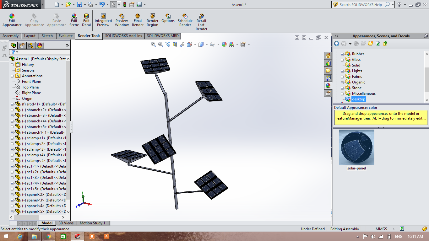Open the Preview Window
Viewport: 429px width, 241px height.
coord(122,20)
